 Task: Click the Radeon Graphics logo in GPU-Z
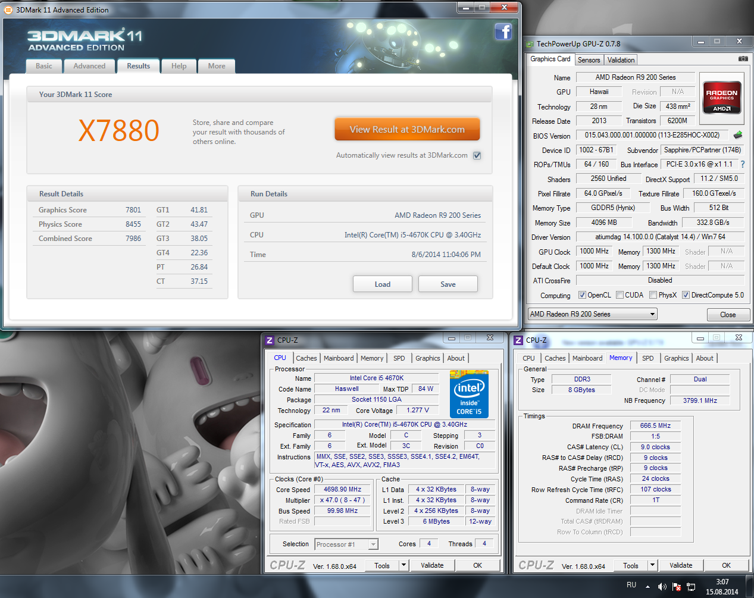pyautogui.click(x=722, y=98)
